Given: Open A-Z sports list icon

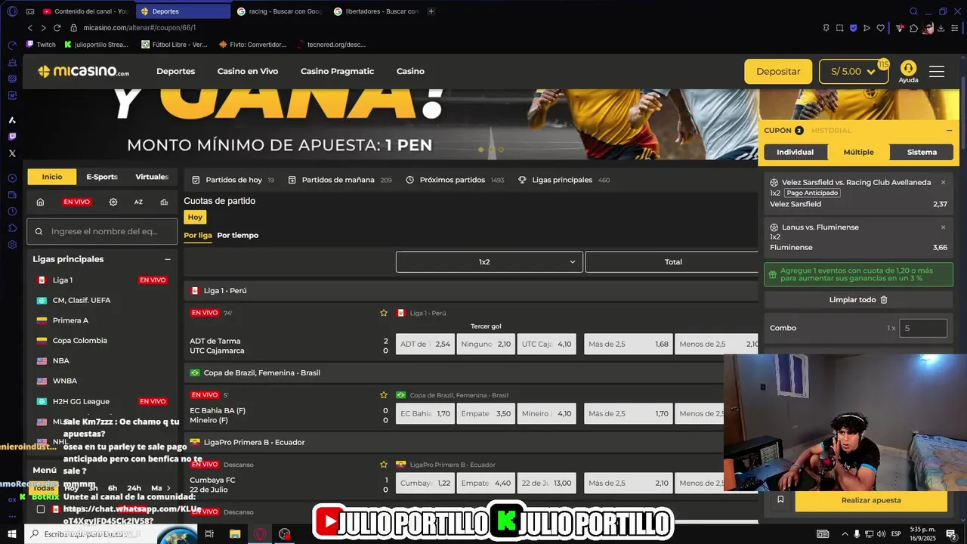Looking at the screenshot, I should [138, 202].
